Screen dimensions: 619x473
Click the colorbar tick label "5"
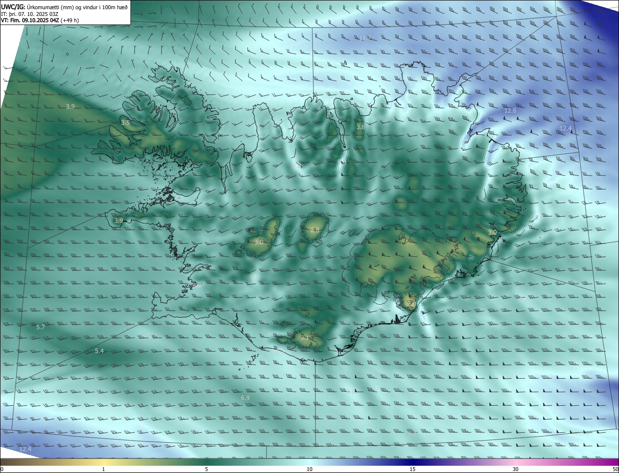point(206,469)
